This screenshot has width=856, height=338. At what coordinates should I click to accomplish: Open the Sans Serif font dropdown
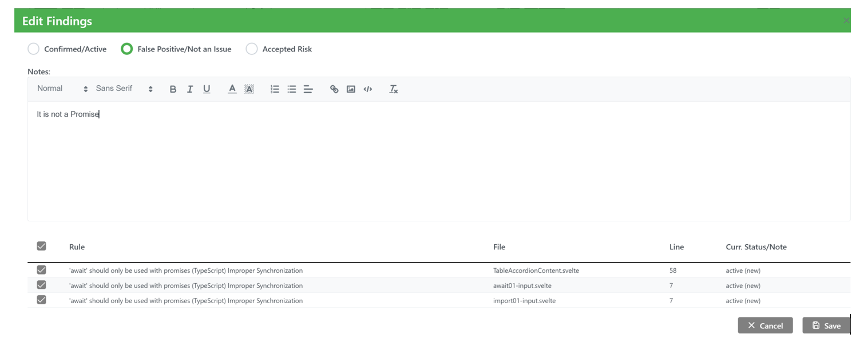124,89
